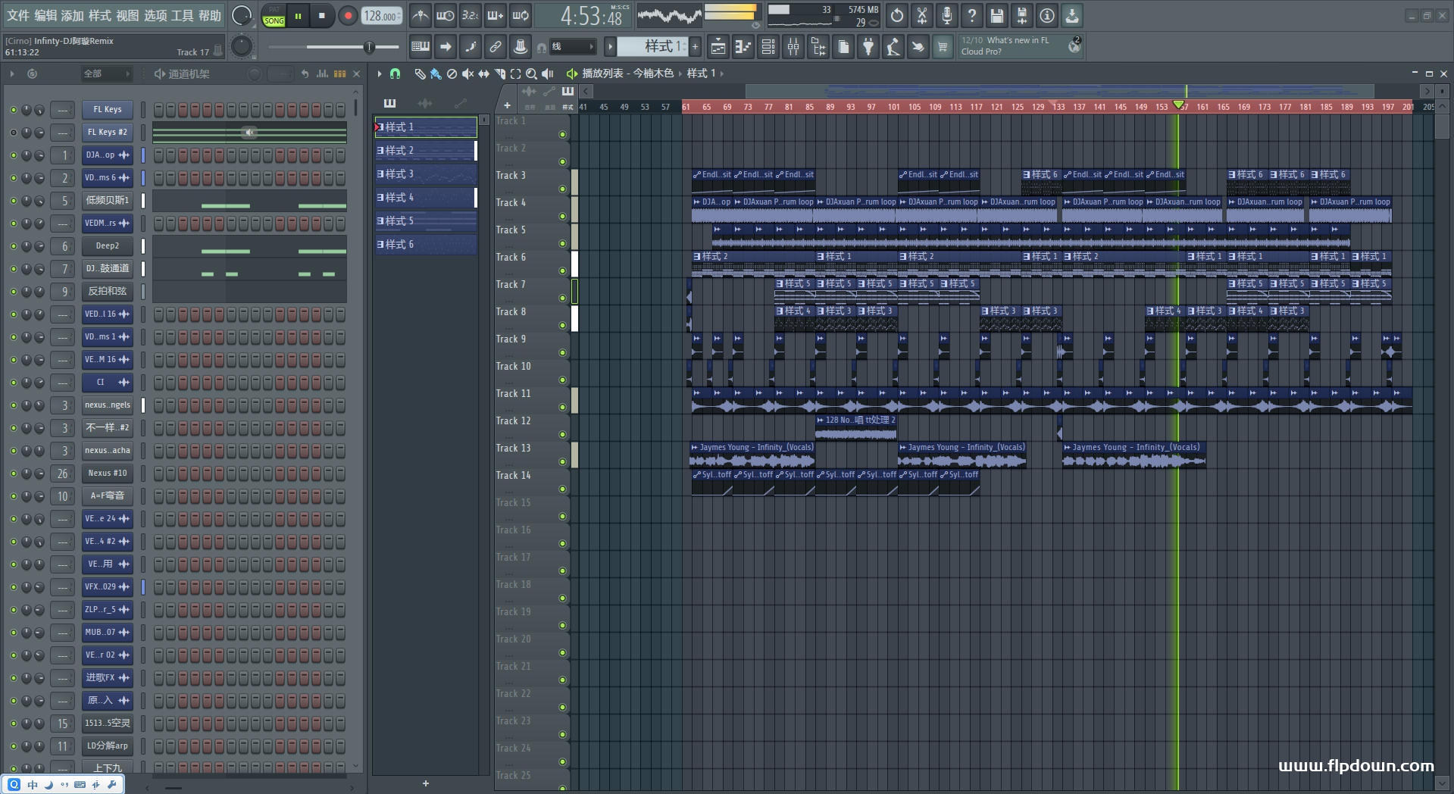This screenshot has height=794, width=1454.
Task: Click the What's new in FL Cloud Pro notification
Action: (1008, 45)
